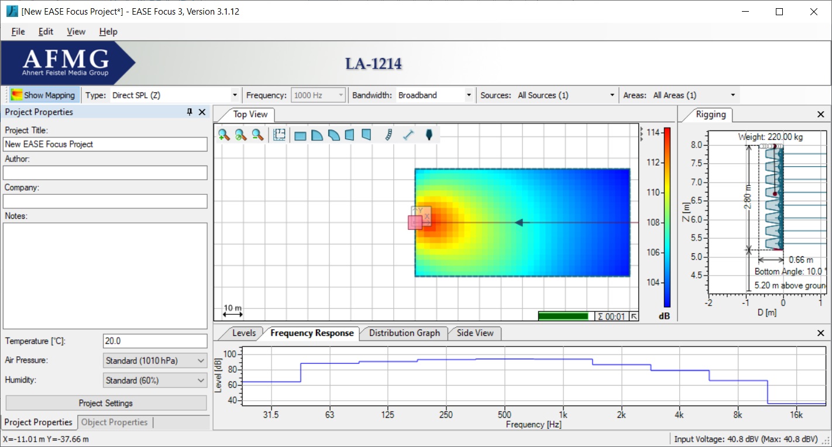Select the Frequency Response tab
This screenshot has width=832, height=447.
coord(312,333)
